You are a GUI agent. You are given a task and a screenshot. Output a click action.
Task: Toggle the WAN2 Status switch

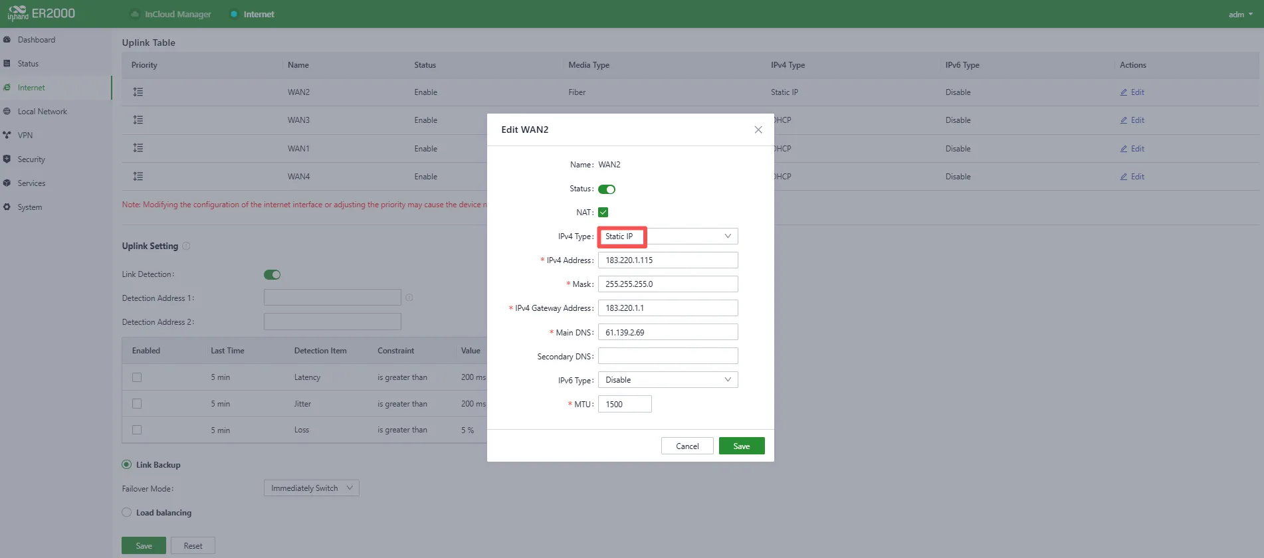607,189
